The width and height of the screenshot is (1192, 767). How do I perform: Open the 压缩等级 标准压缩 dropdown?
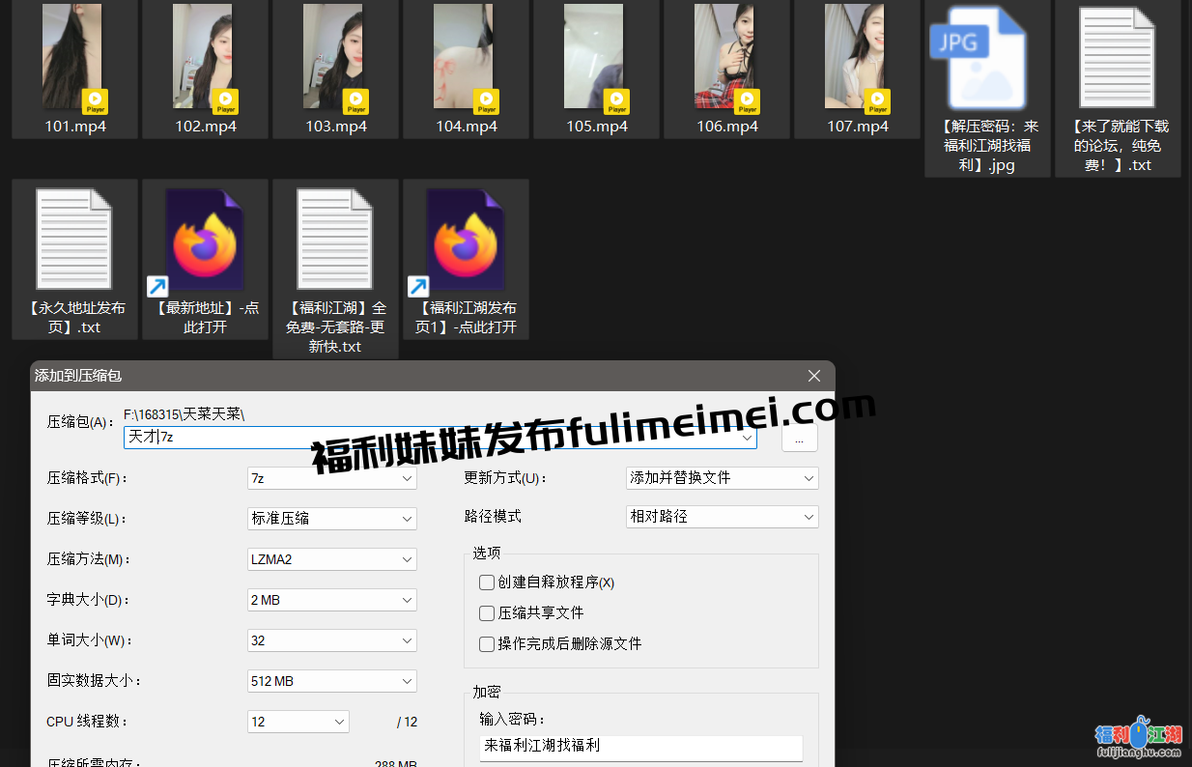332,518
